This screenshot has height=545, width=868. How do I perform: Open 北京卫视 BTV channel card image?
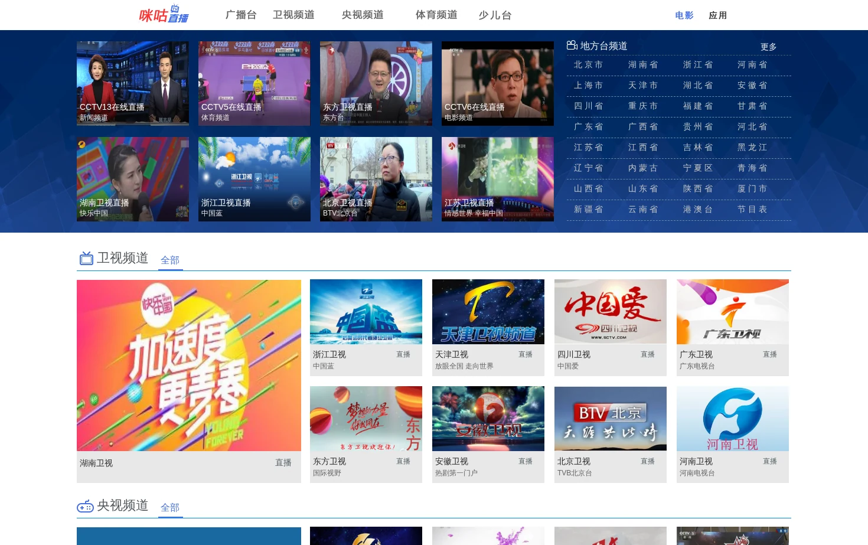pyautogui.click(x=611, y=419)
